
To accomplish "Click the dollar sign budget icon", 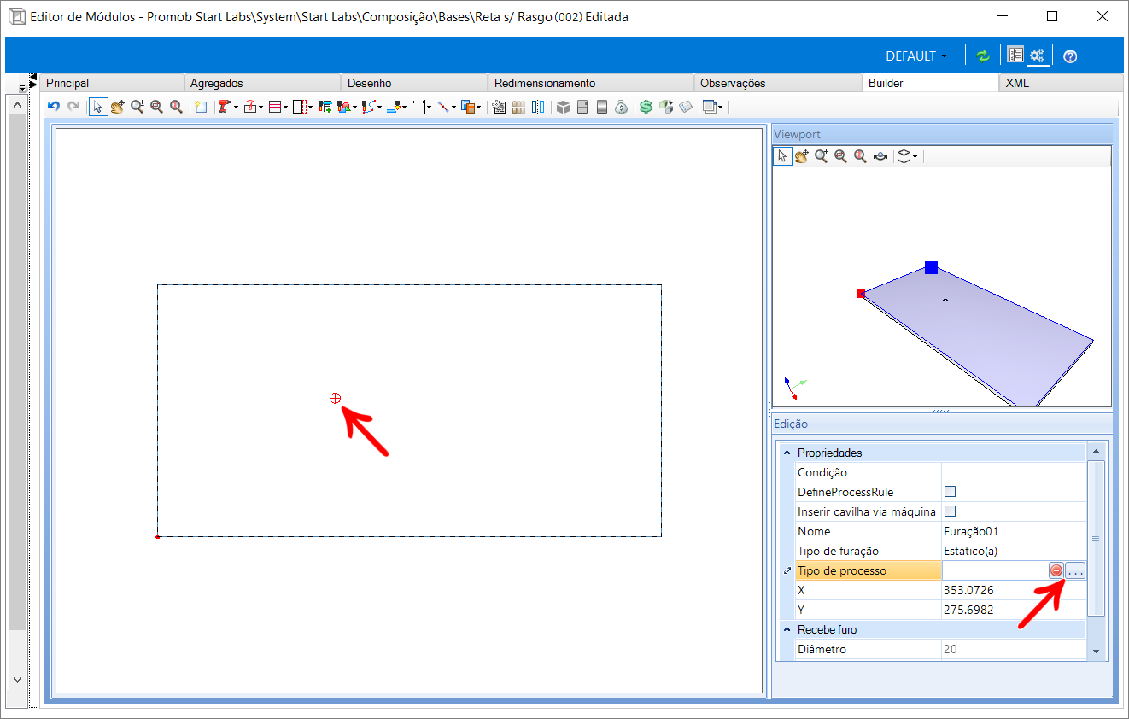I will (x=646, y=107).
